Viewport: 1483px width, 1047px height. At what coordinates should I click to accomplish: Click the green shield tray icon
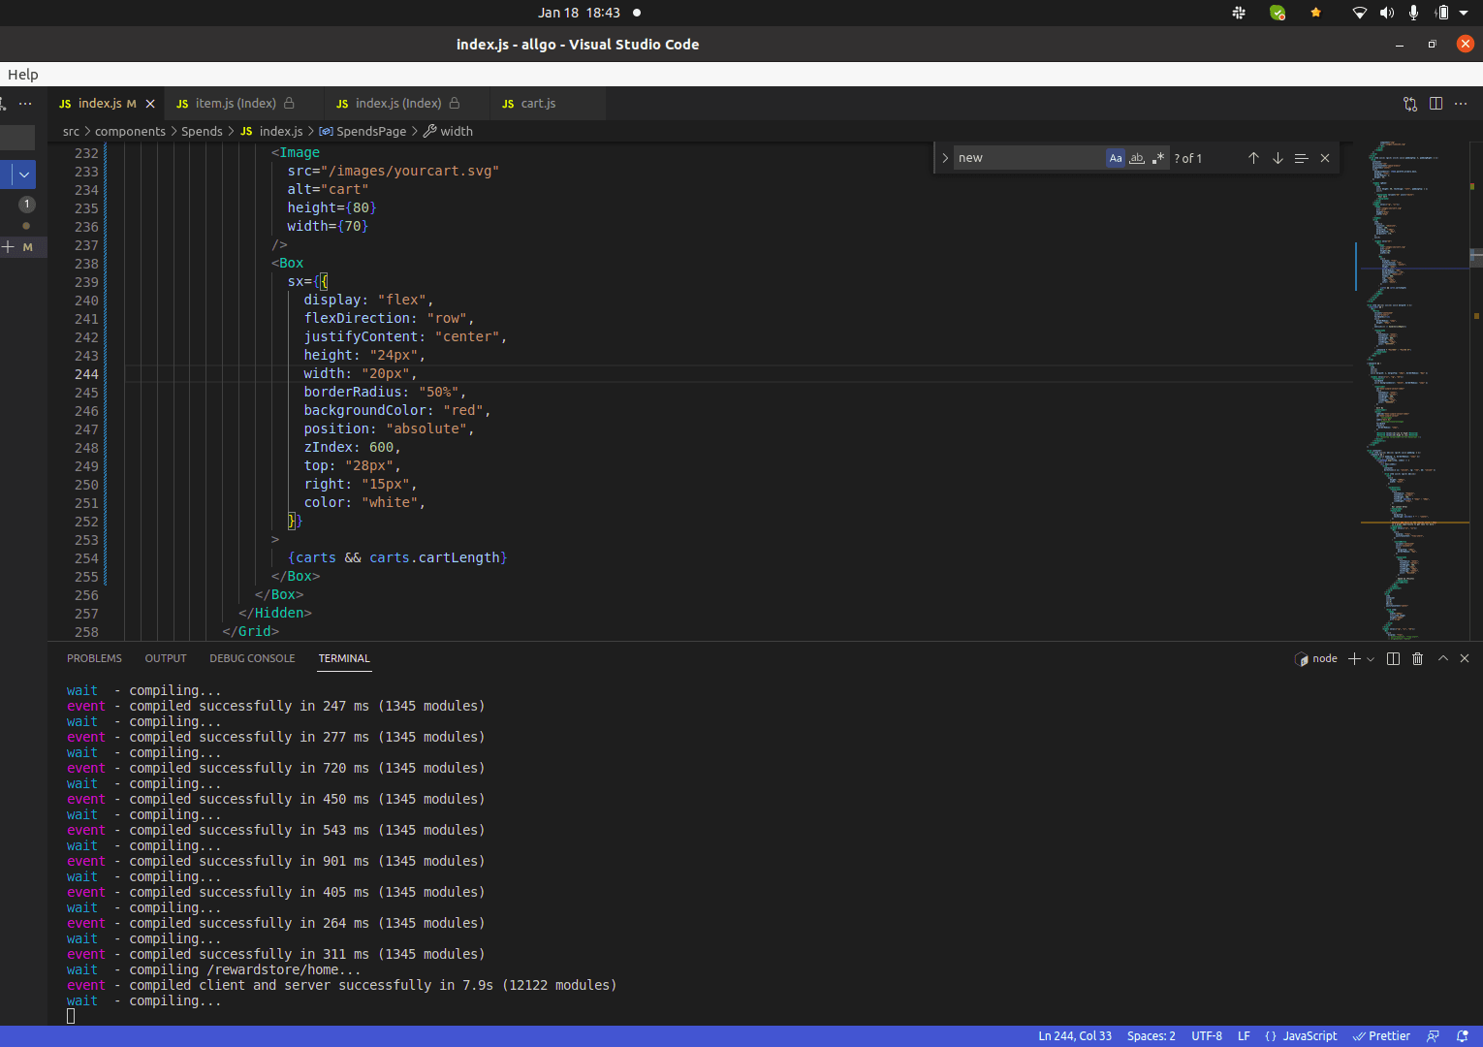click(1278, 13)
